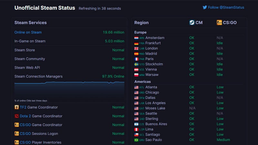Click CS:GO link in Player Inventories row
This screenshot has width=258, height=145.
pyautogui.click(x=25, y=142)
